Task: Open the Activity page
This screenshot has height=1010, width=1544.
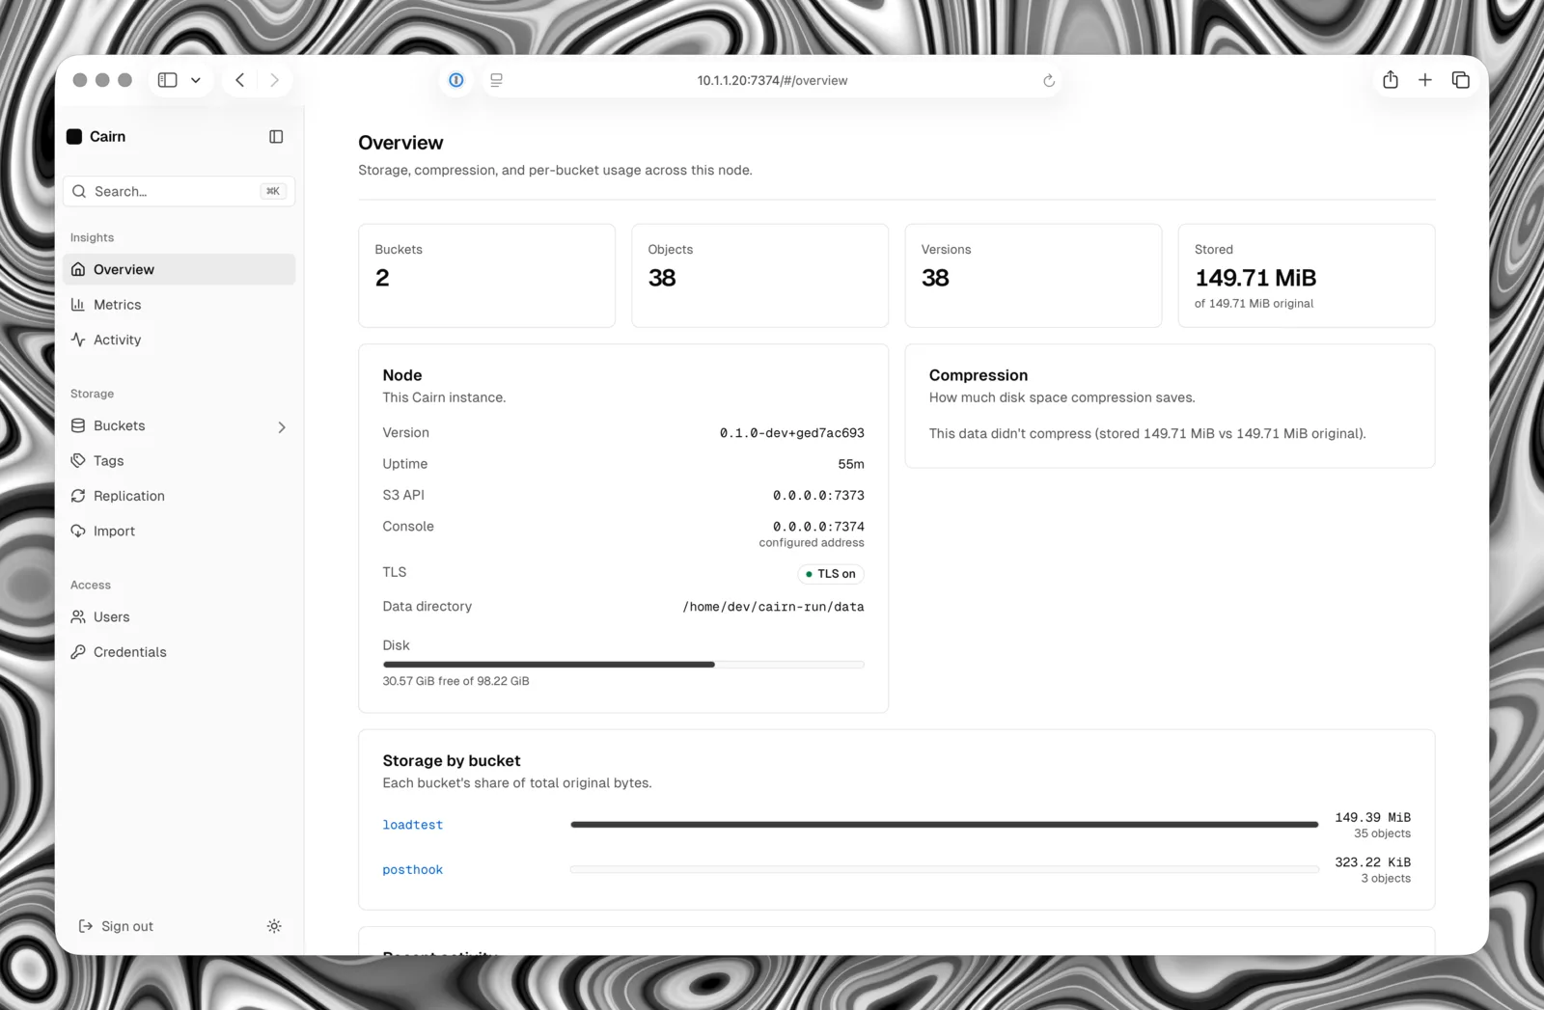Action: pyautogui.click(x=179, y=340)
